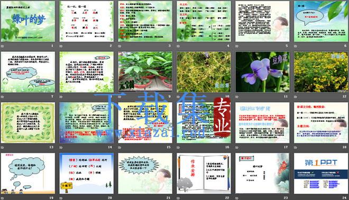Screen dimensions: 349x200
Task: Select slide 19 with thought cloud bubble
Action: point(28,173)
